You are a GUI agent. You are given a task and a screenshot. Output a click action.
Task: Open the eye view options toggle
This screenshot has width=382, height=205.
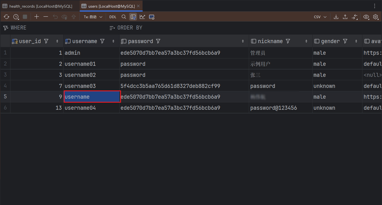tap(366, 17)
